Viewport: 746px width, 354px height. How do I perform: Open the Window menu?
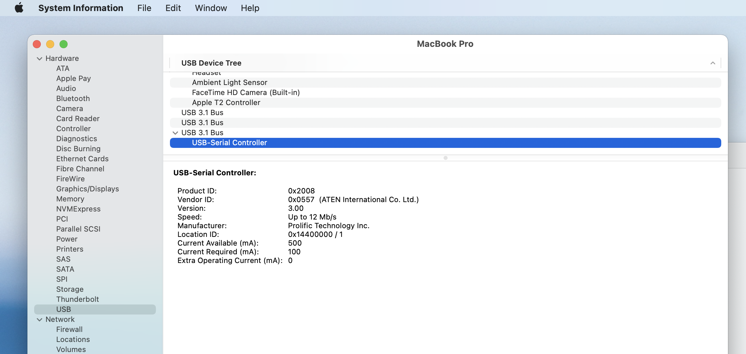[211, 8]
